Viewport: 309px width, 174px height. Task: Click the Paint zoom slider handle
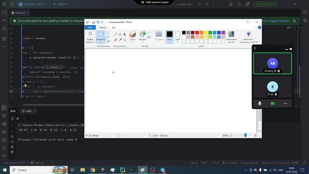pos(245,135)
